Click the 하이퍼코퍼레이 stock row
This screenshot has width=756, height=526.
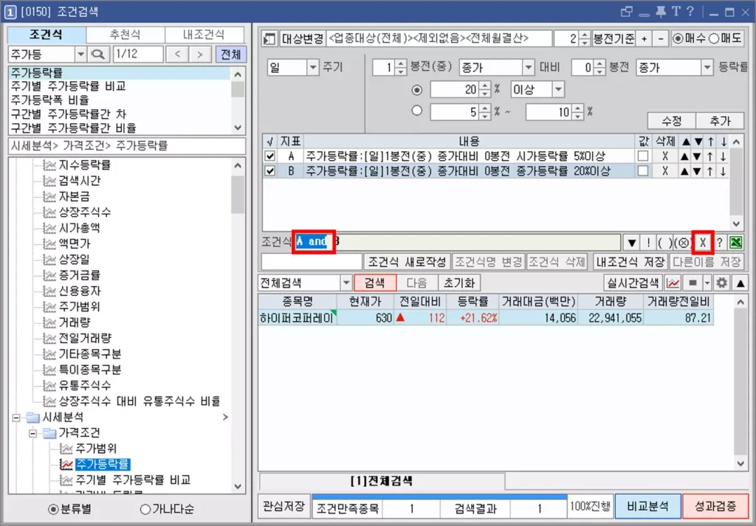[x=486, y=317]
